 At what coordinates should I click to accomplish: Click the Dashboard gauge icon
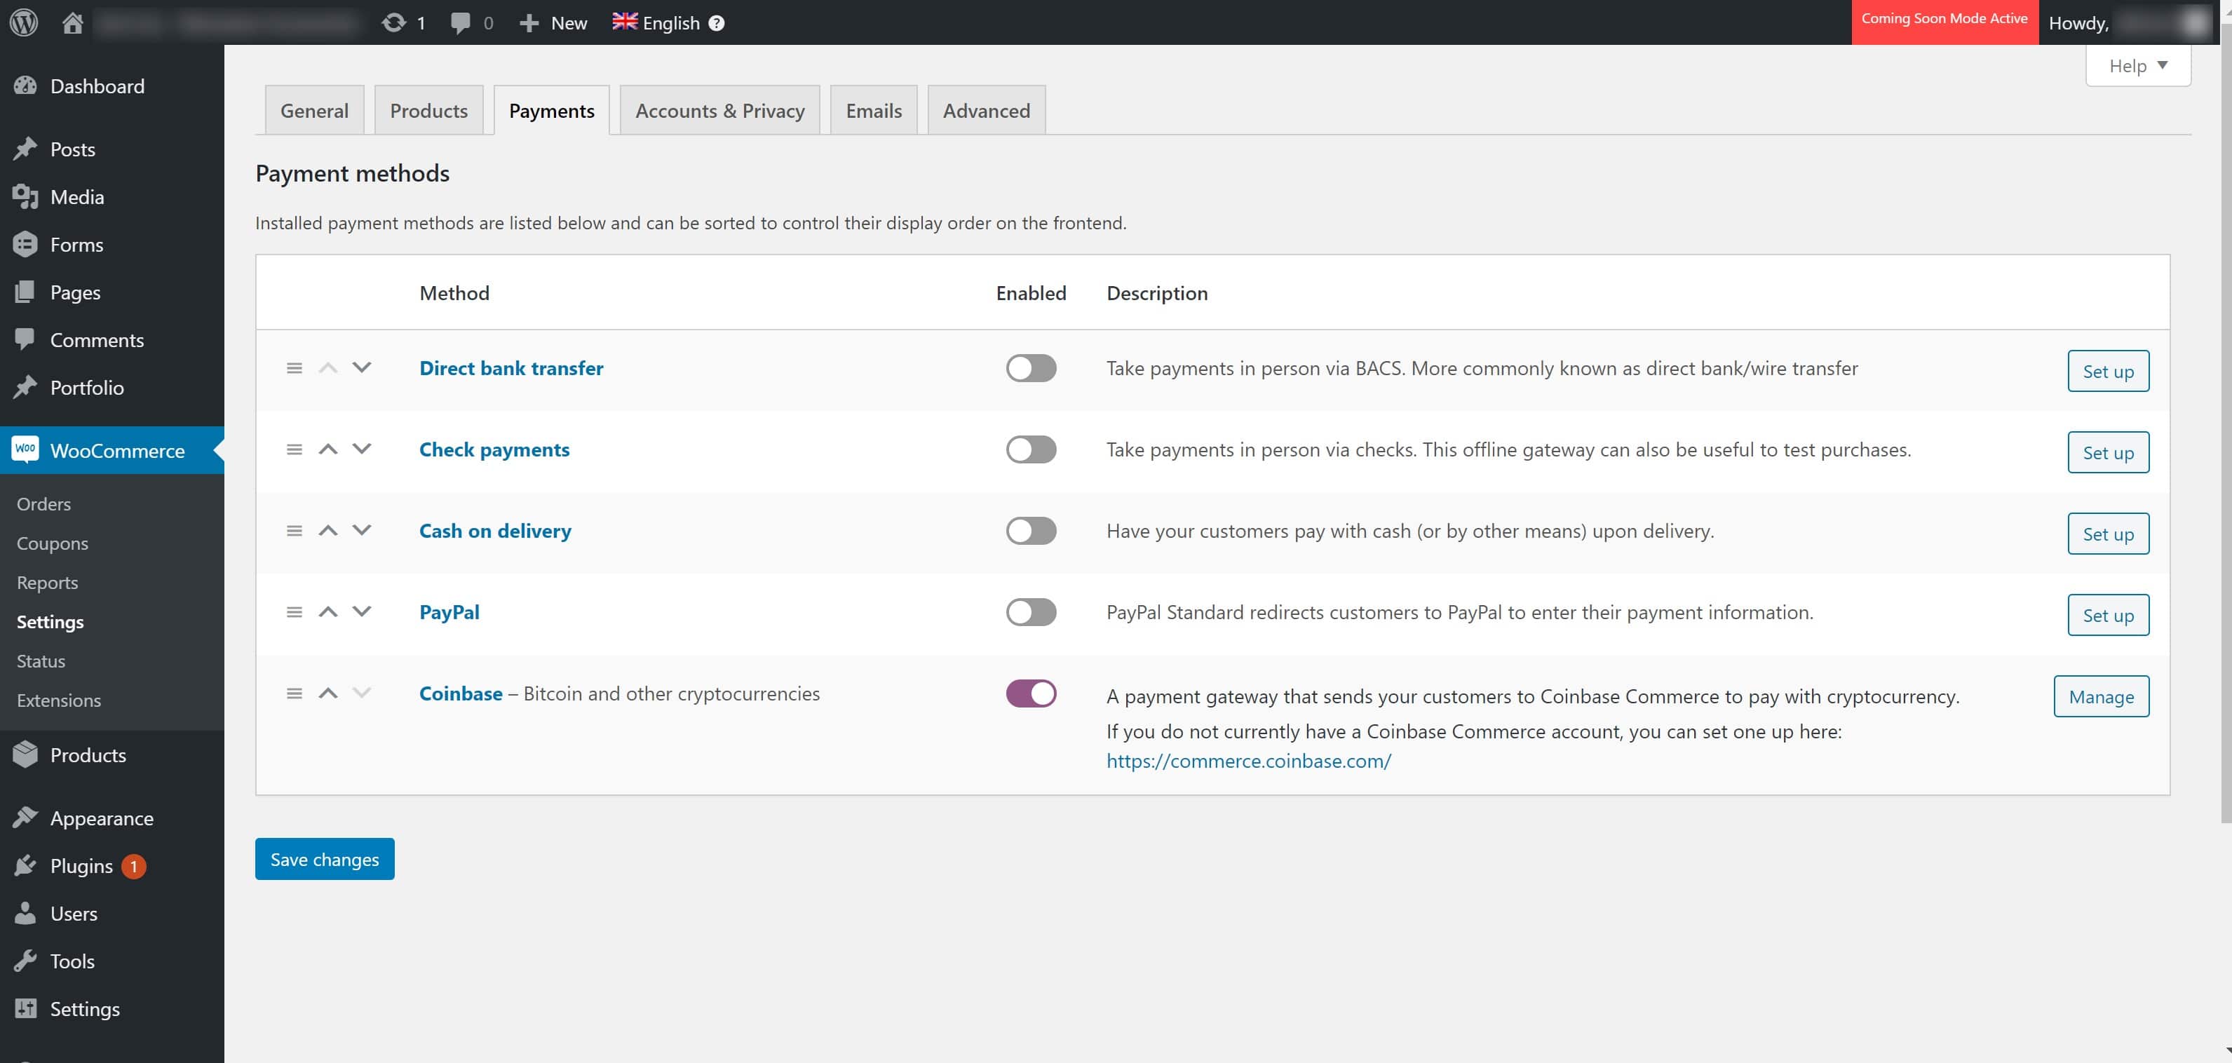(x=25, y=86)
